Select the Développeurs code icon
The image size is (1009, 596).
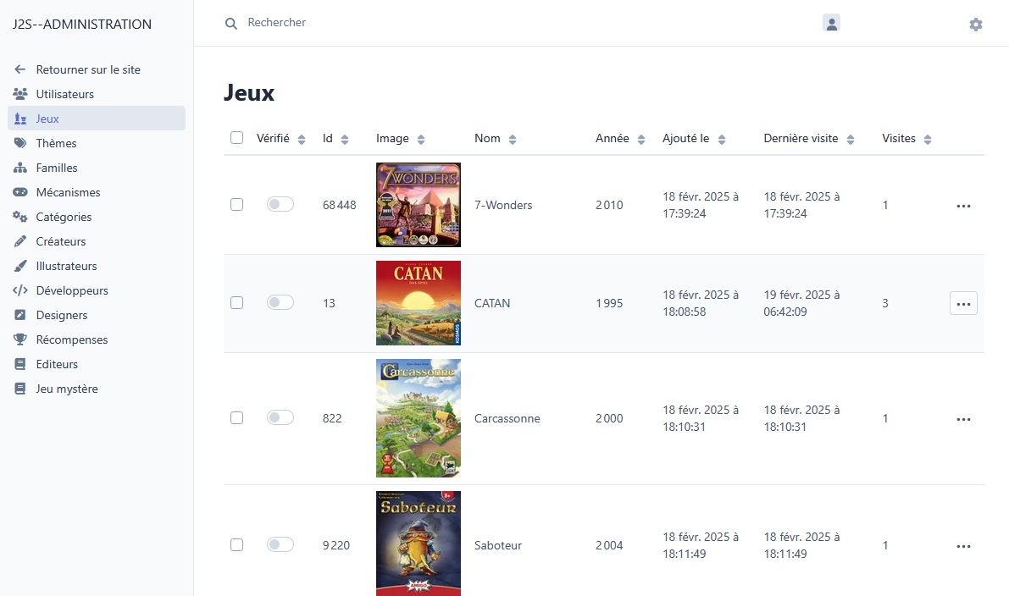19,290
